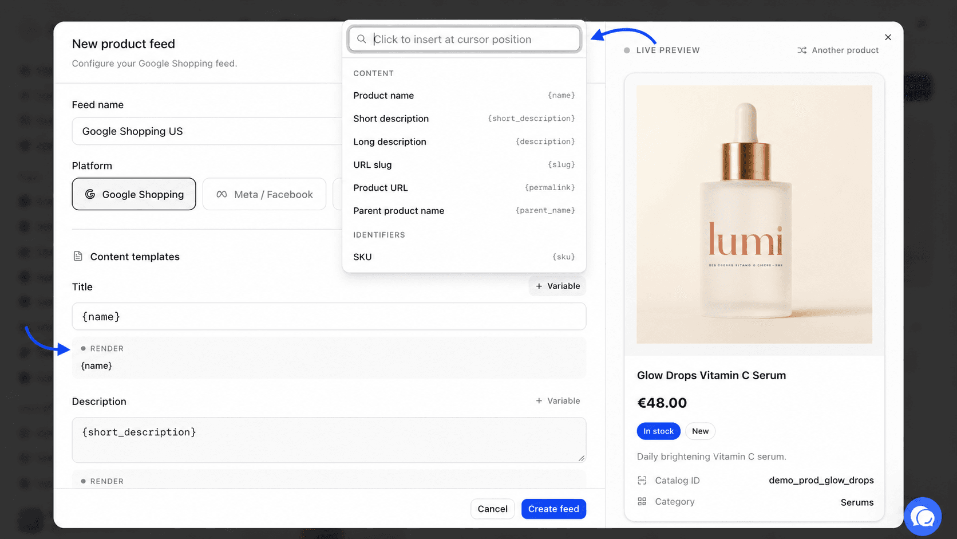Click the LIVE PREVIEW label
The height and width of the screenshot is (539, 957).
tap(668, 50)
